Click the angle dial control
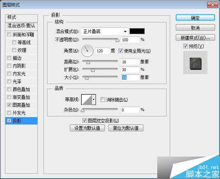 (87, 51)
